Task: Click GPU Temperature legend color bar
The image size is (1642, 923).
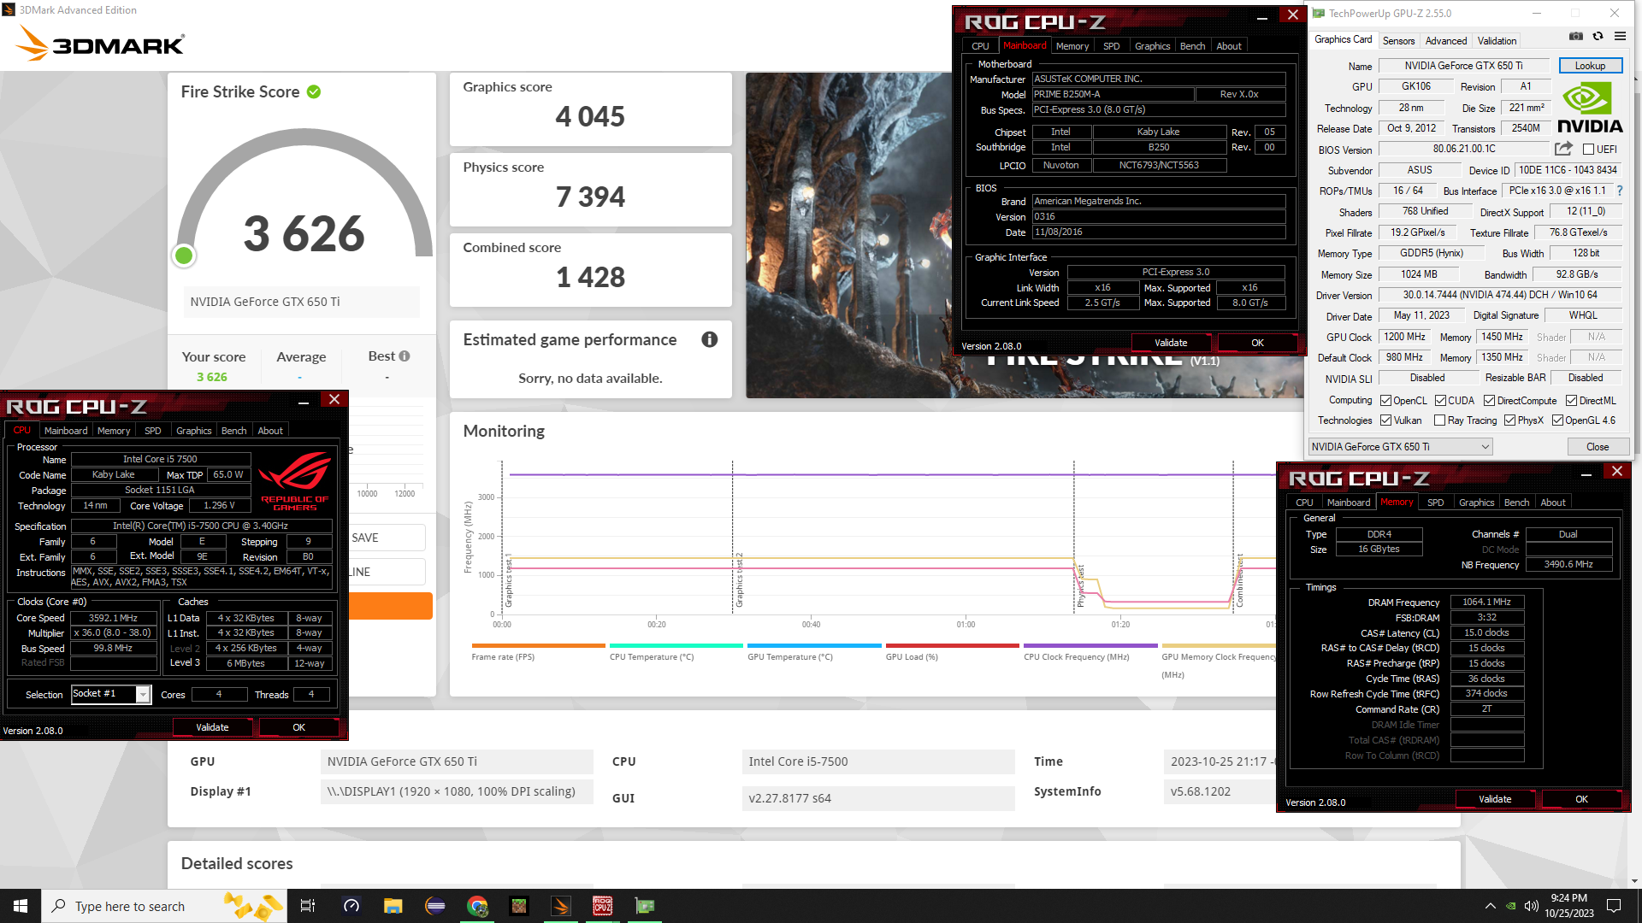Action: point(814,645)
